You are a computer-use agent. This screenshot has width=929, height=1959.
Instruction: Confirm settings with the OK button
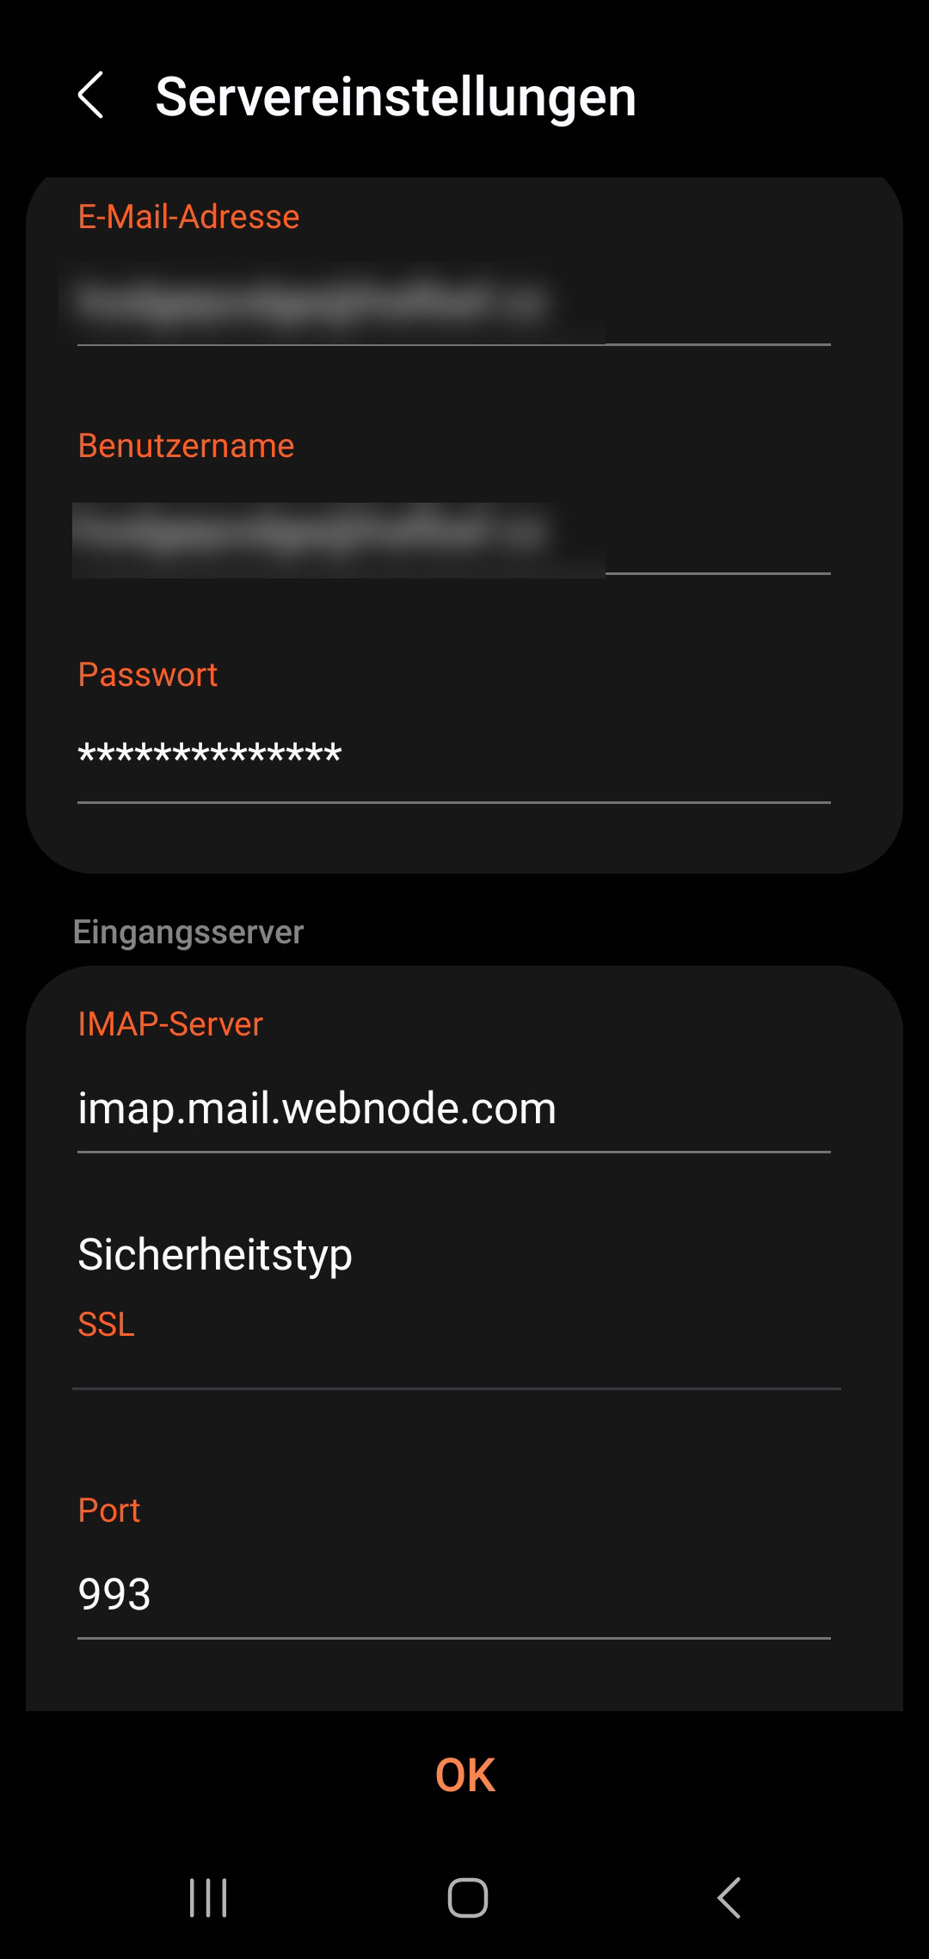point(464,1775)
